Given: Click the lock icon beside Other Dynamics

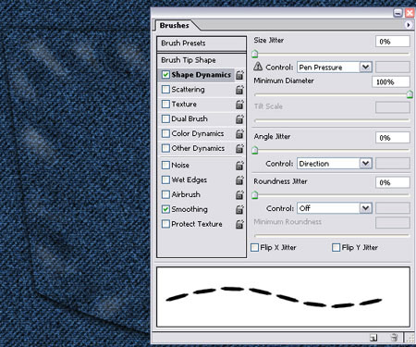Looking at the screenshot, I should (x=239, y=149).
